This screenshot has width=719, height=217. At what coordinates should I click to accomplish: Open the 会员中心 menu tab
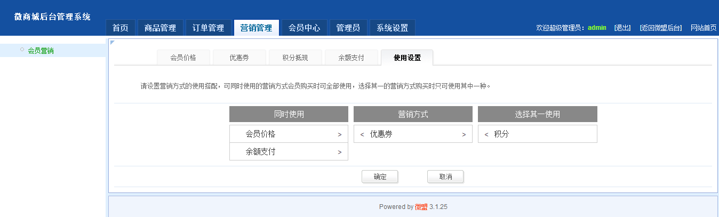305,28
